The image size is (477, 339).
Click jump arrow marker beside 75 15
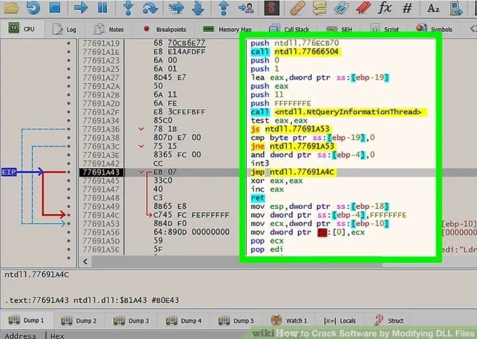(x=141, y=146)
